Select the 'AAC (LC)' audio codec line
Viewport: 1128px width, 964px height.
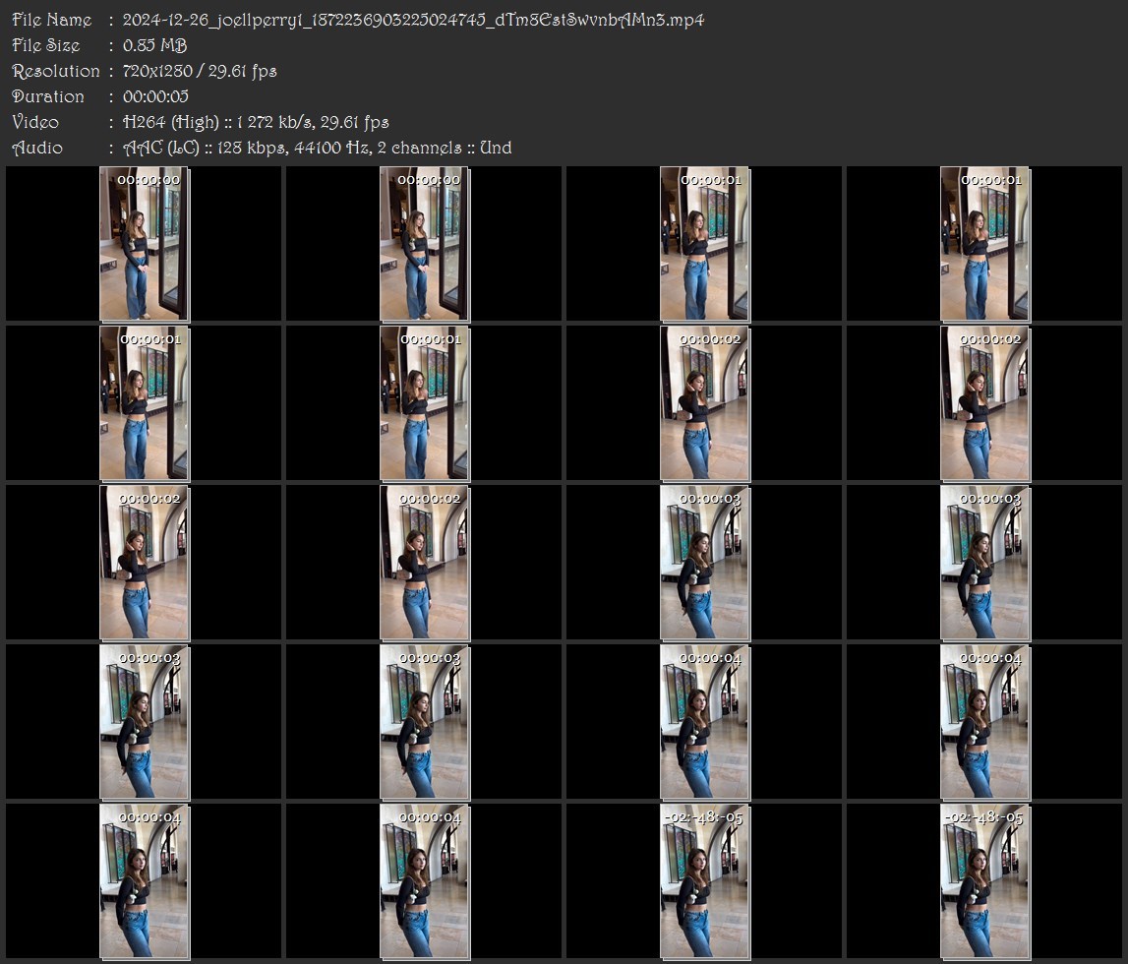(318, 149)
